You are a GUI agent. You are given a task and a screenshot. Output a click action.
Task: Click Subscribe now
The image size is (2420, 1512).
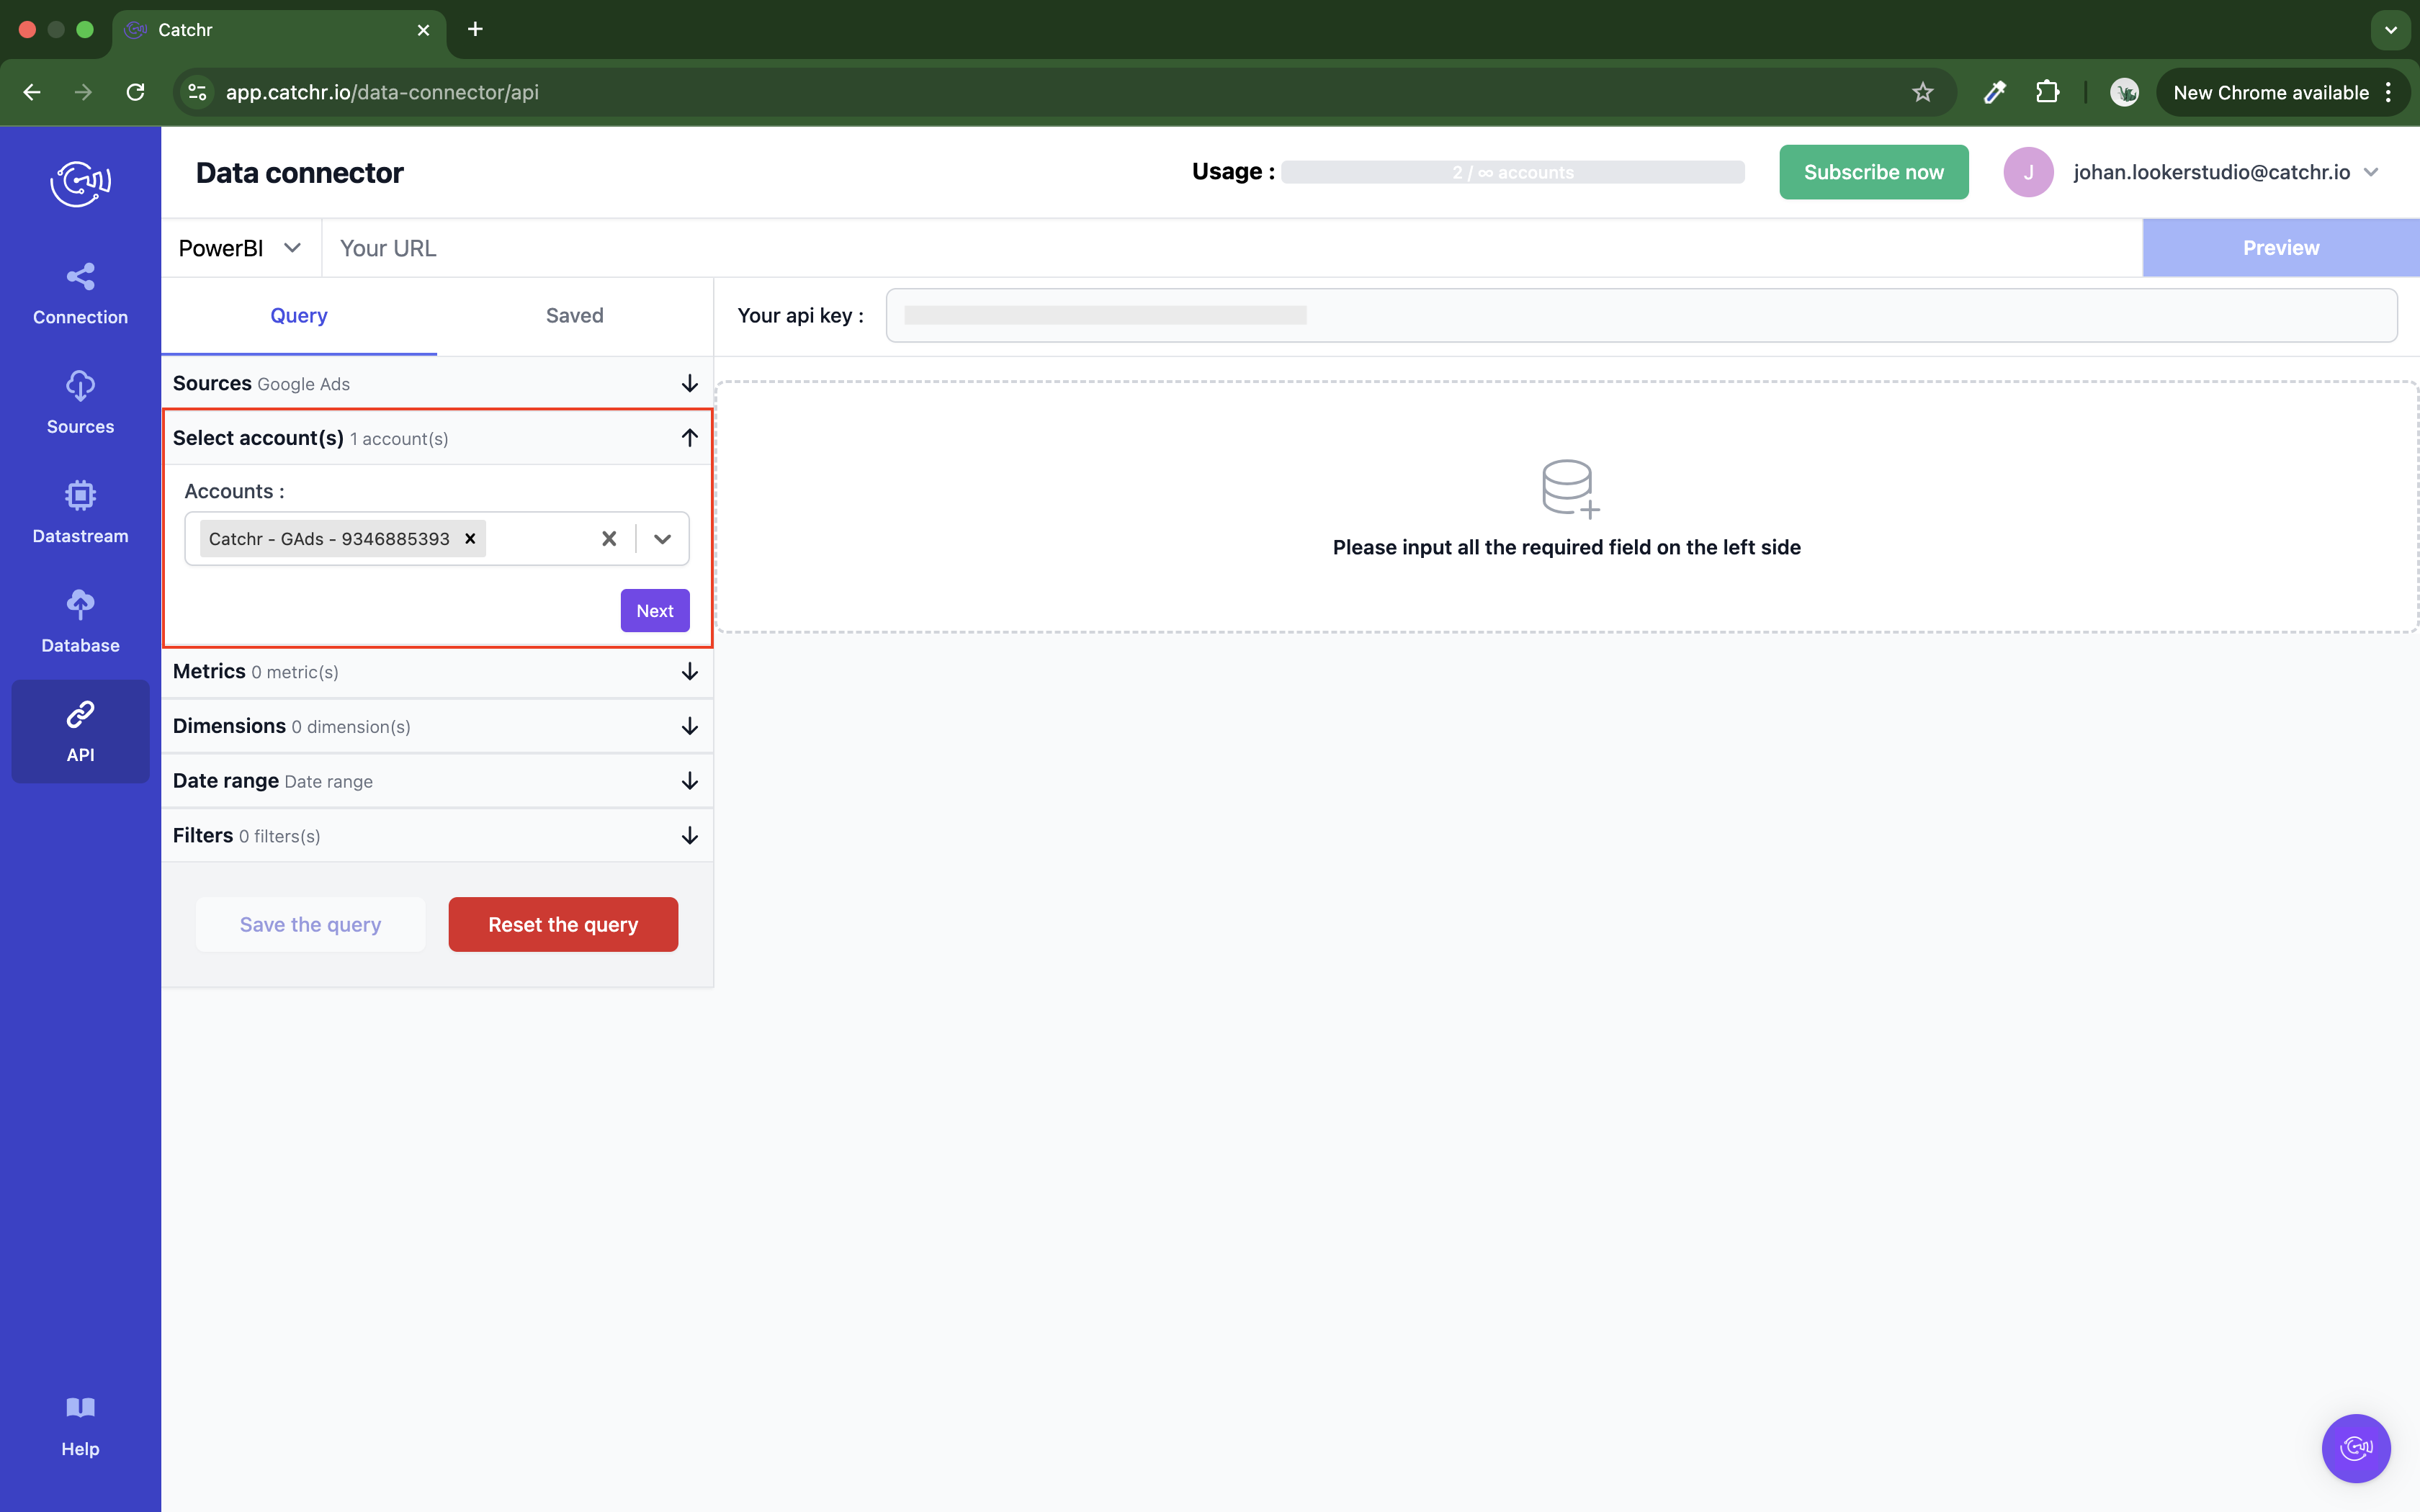[1873, 172]
